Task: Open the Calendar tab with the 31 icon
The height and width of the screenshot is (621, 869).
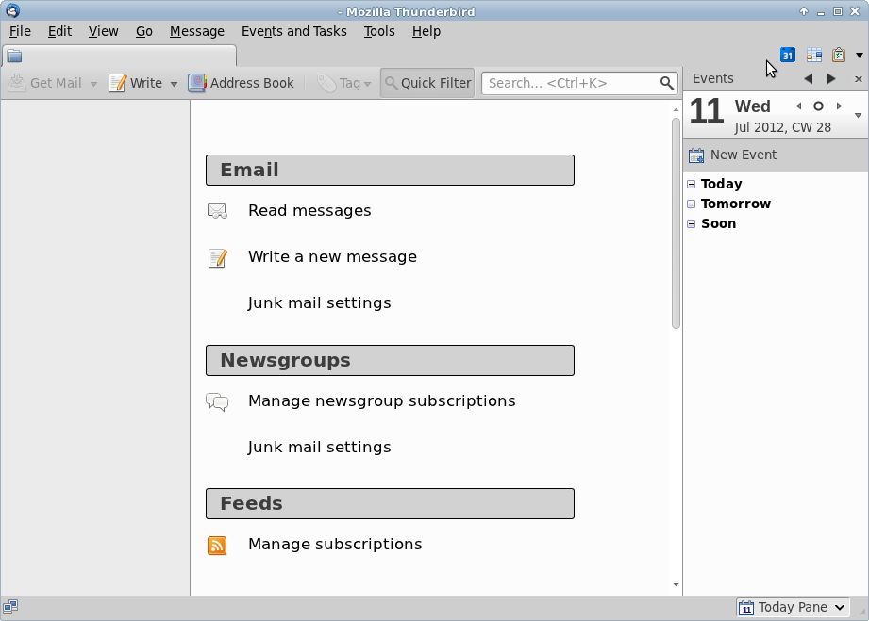Action: point(788,56)
